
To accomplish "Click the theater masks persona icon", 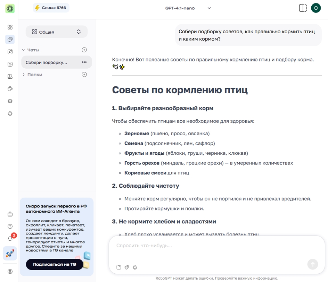I will (x=127, y=267).
